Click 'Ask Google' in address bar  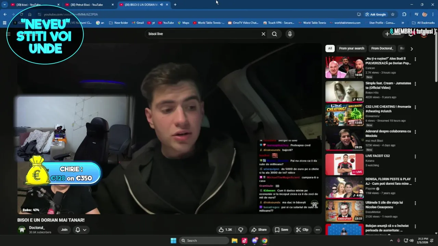tap(375, 14)
